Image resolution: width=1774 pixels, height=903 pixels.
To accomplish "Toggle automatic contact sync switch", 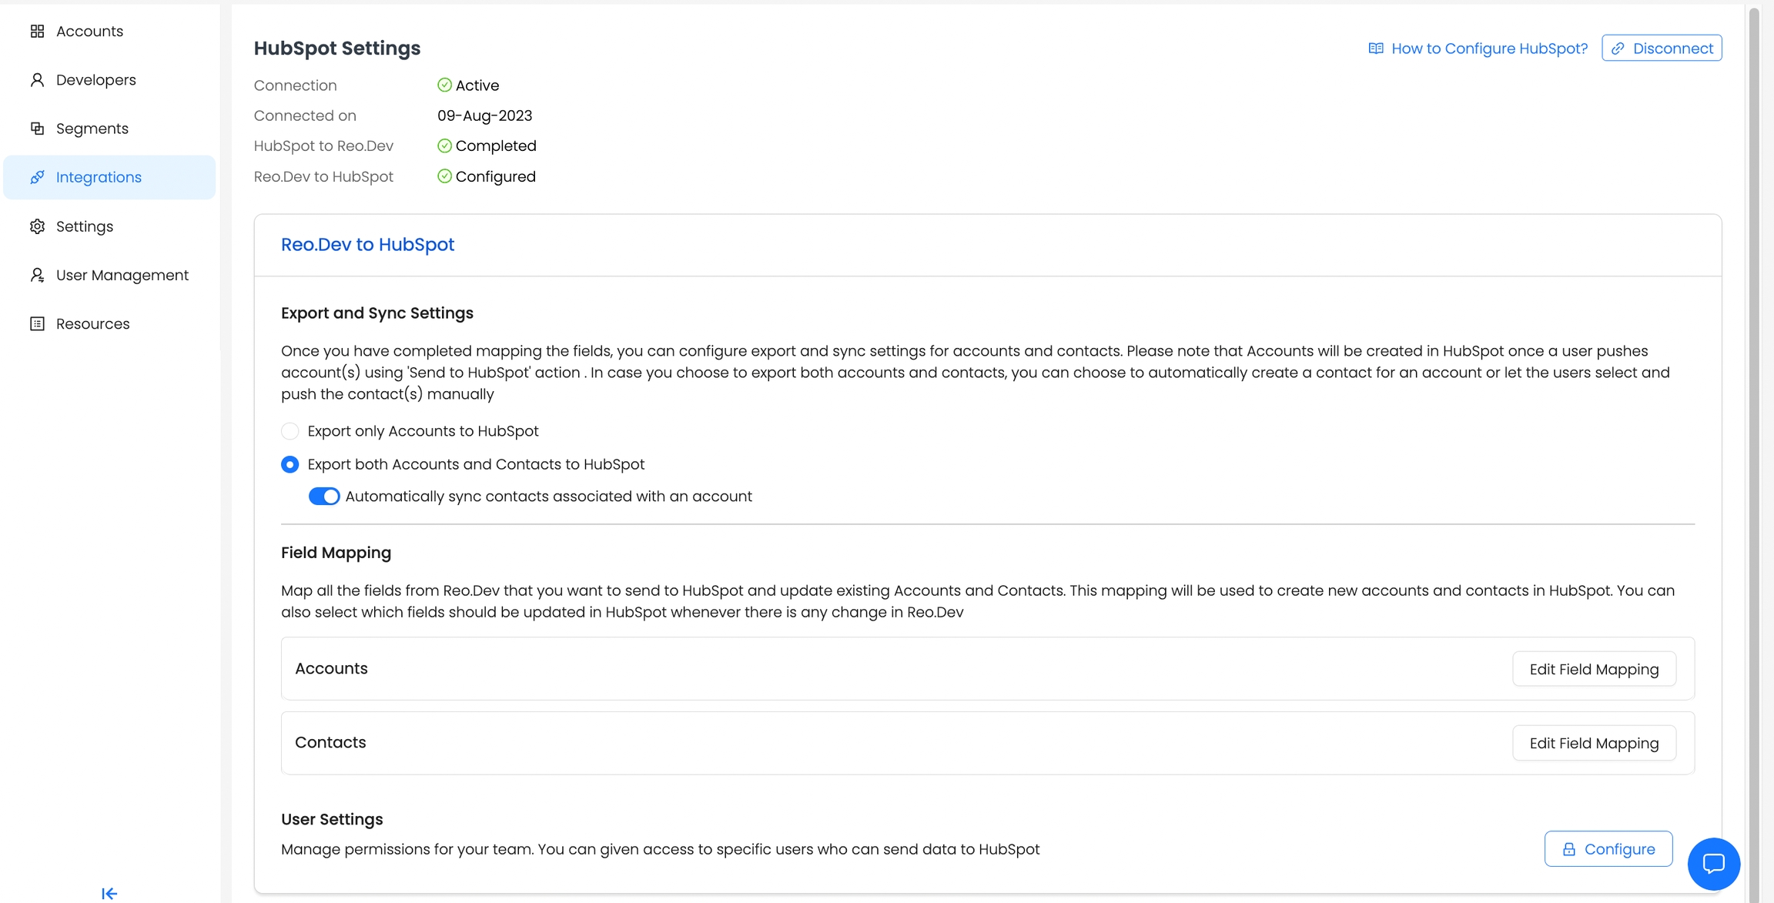I will click(324, 497).
